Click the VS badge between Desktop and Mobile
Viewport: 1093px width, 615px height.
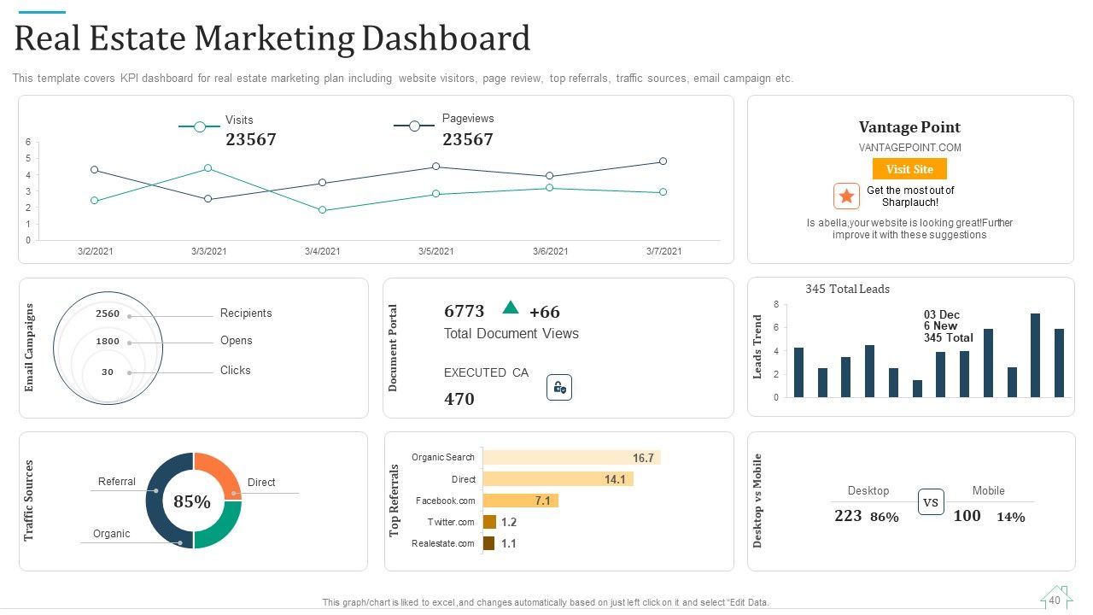(x=931, y=502)
